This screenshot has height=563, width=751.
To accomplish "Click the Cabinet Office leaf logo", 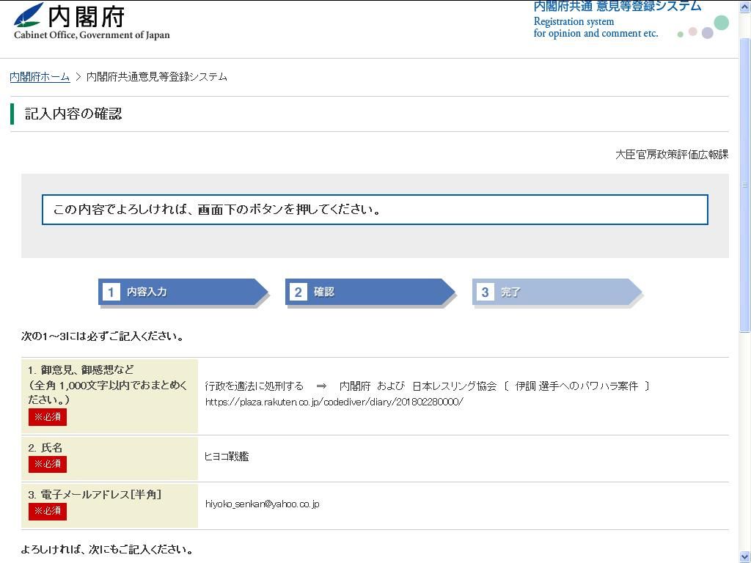I will pos(29,15).
